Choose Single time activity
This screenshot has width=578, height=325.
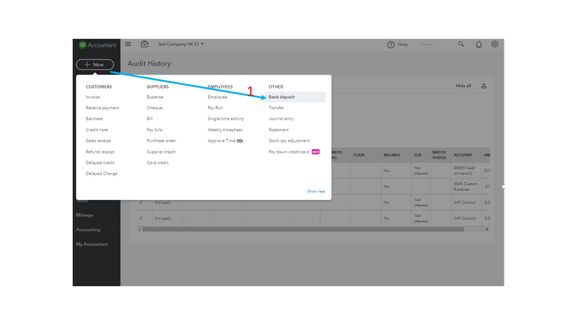pyautogui.click(x=226, y=119)
